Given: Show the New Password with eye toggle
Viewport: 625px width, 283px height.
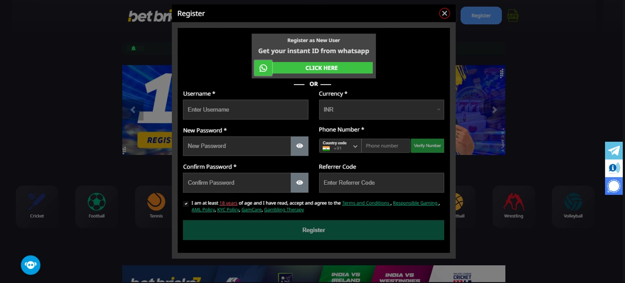Looking at the screenshot, I should pyautogui.click(x=299, y=146).
